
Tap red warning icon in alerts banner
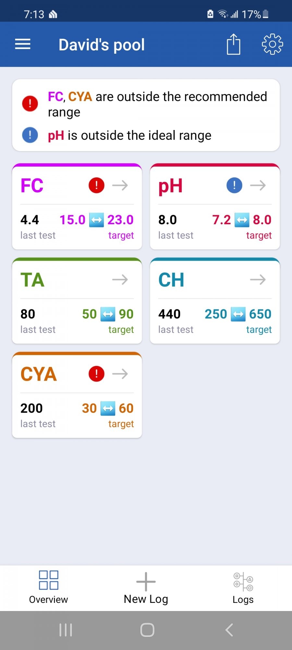(x=30, y=104)
